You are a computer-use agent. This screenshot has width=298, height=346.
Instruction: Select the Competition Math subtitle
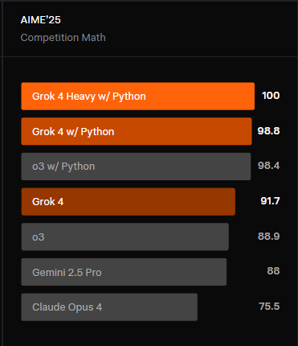pos(63,38)
